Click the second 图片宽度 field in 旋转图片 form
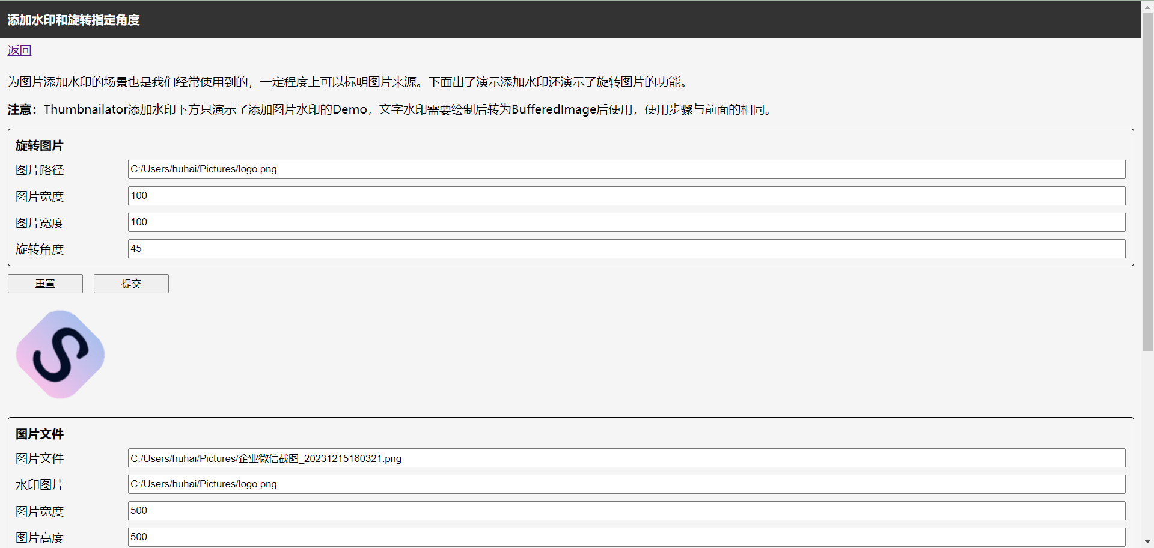Screen dimensions: 1154x548 (x=421, y=222)
